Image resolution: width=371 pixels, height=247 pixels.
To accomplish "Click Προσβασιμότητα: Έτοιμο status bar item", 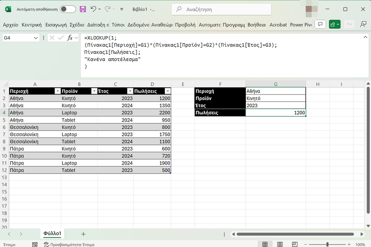I will pos(69,245).
